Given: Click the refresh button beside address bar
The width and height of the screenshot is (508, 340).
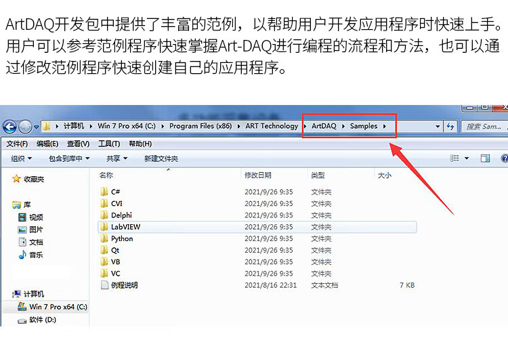Looking at the screenshot, I should (x=450, y=126).
